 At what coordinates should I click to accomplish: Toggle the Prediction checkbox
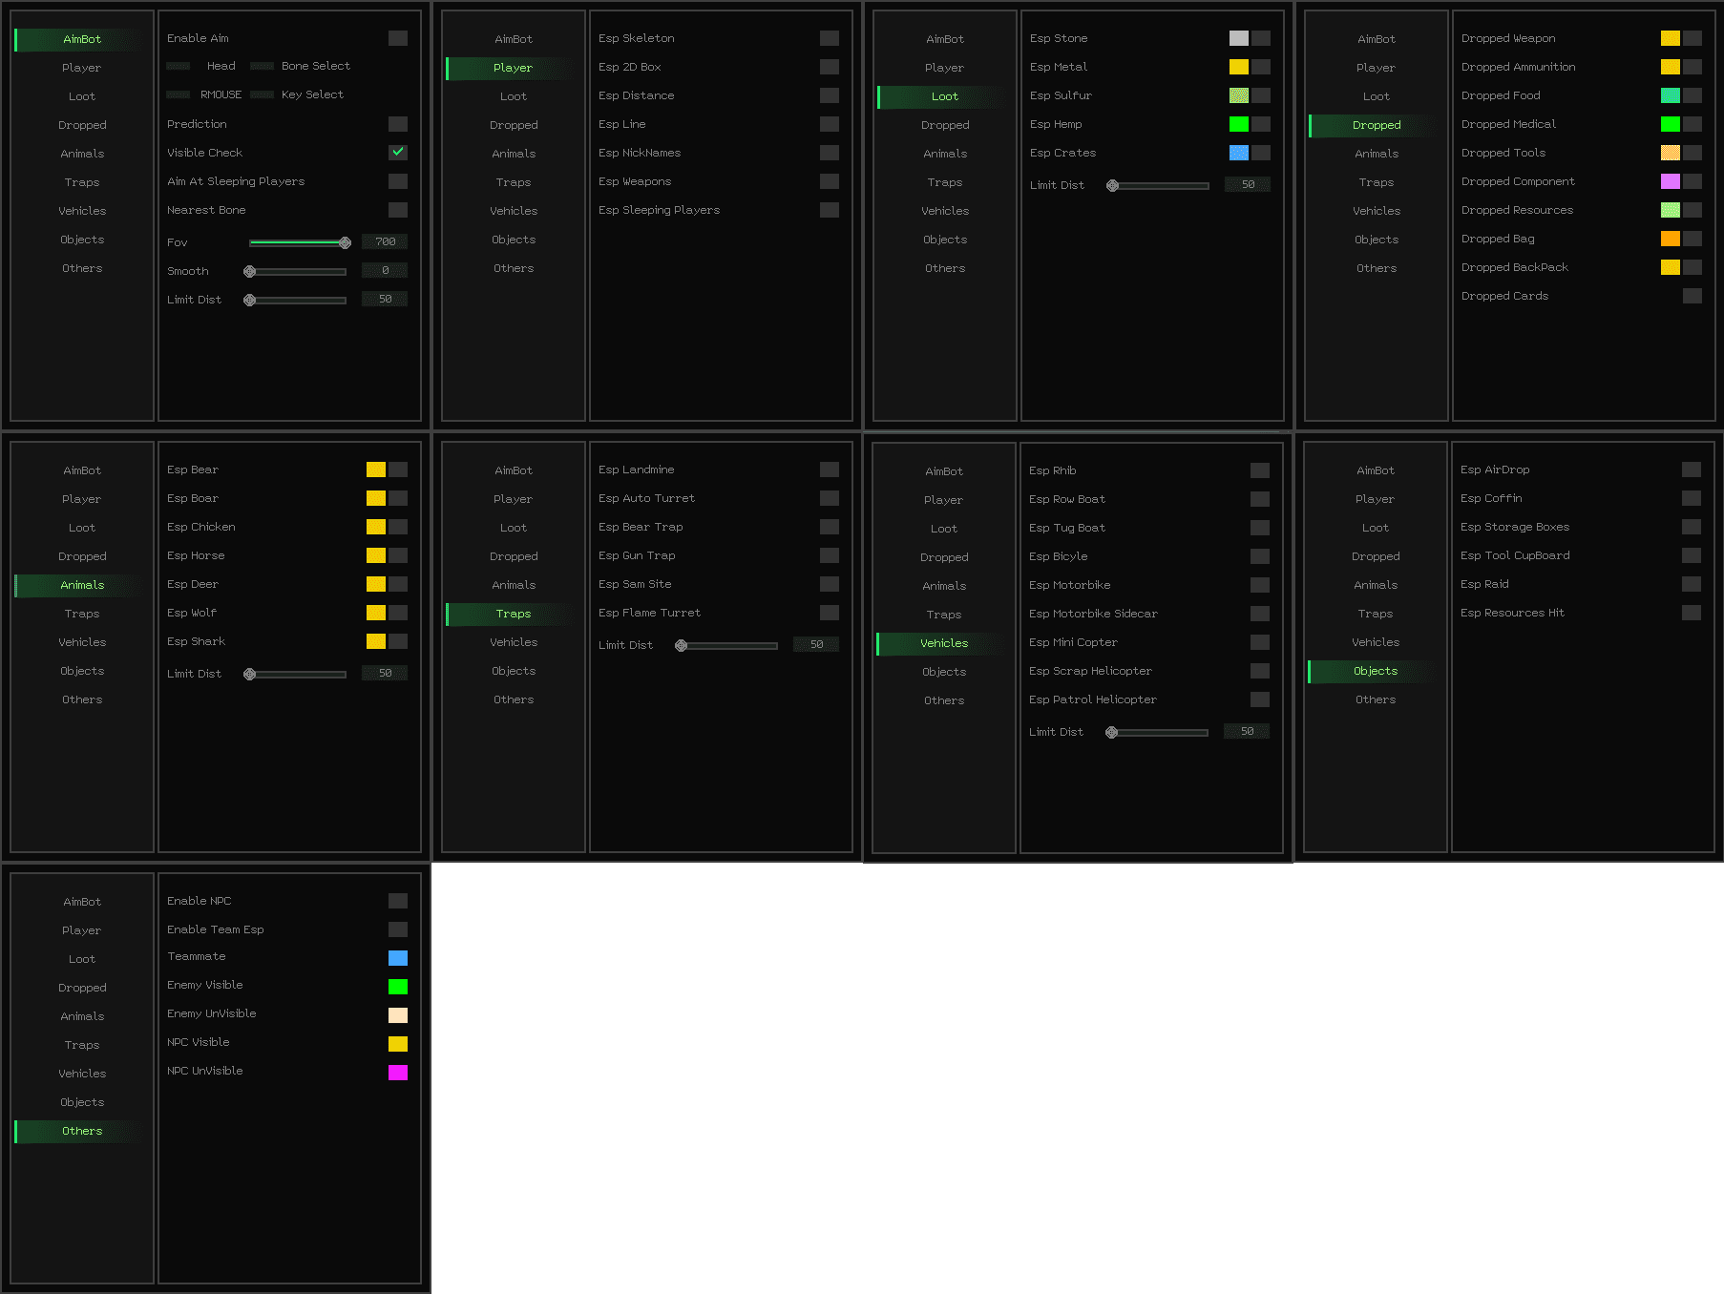pyautogui.click(x=397, y=124)
